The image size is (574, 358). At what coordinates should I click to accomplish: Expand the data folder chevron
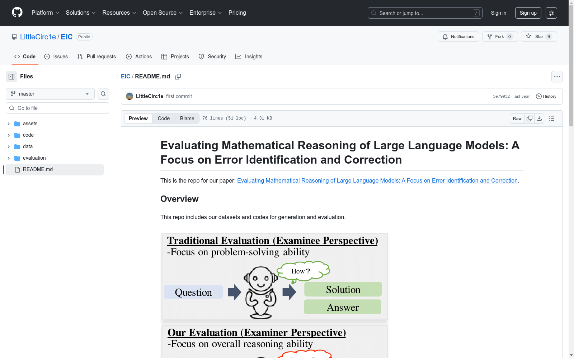click(x=9, y=147)
